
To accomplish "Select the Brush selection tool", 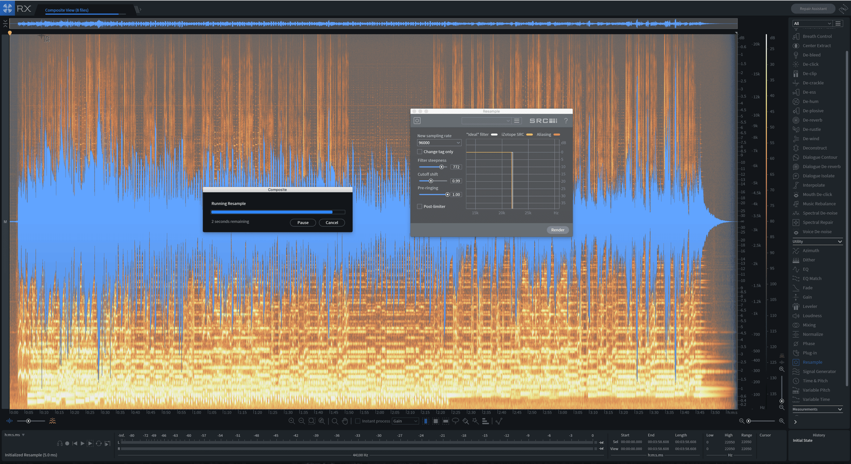I will (x=466, y=421).
